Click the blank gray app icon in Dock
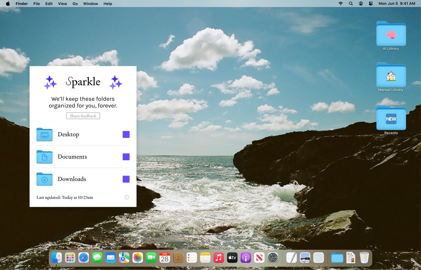421x270 pixels. (318, 258)
